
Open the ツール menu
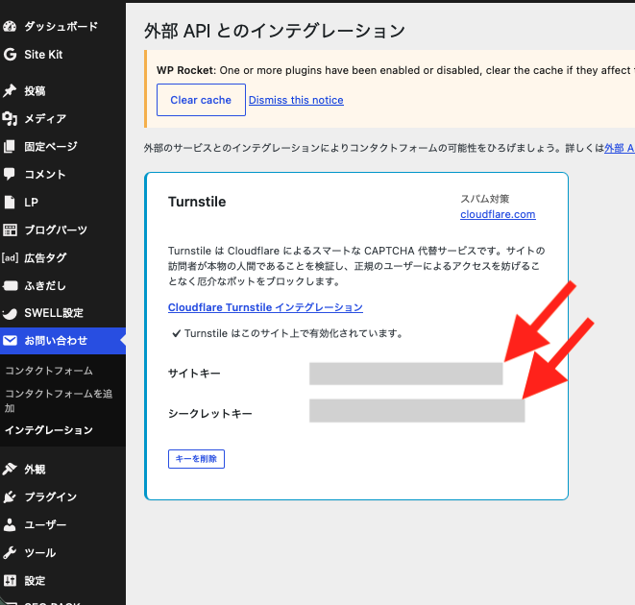click(40, 553)
